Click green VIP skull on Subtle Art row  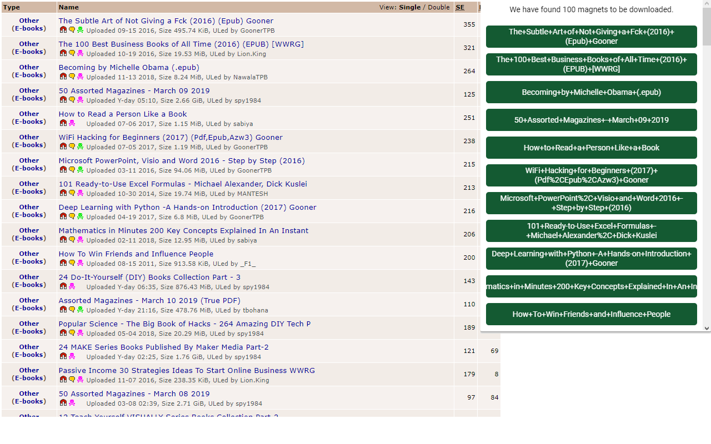[80, 30]
